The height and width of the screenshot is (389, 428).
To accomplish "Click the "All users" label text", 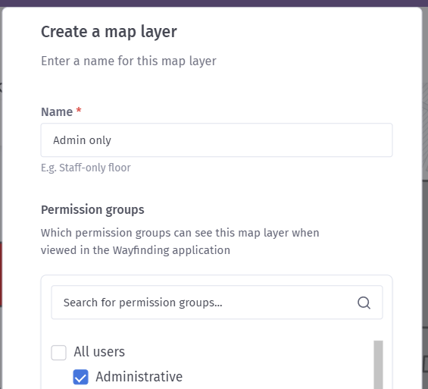I will (99, 352).
